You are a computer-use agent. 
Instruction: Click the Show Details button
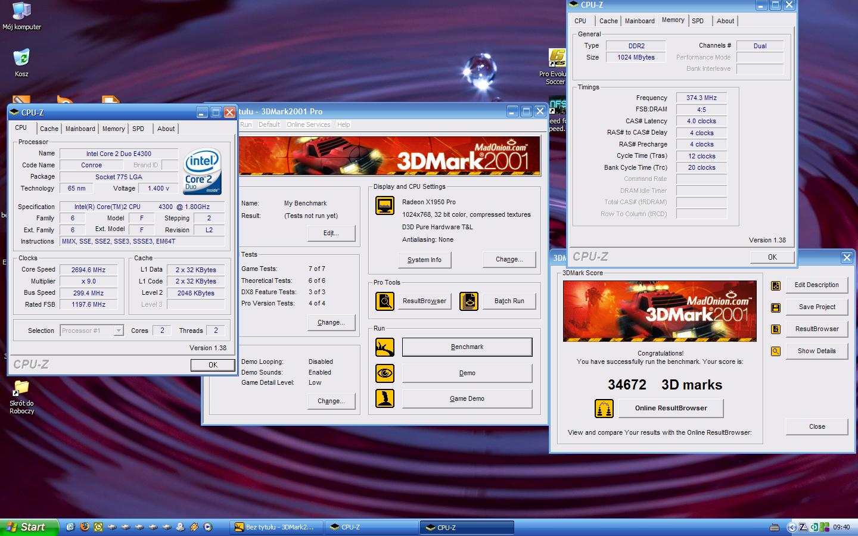coord(816,351)
